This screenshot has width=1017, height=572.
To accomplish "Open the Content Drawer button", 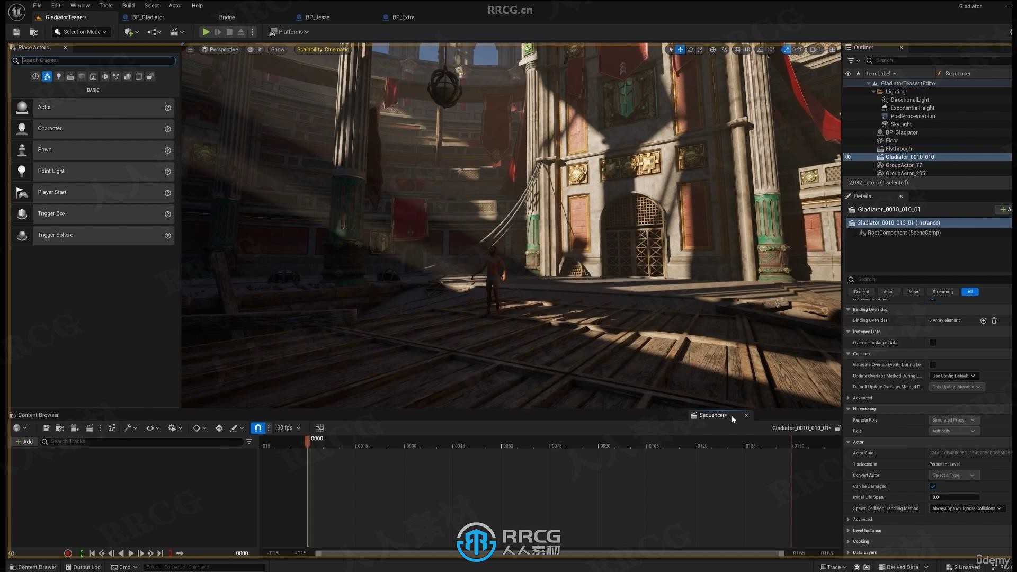I will [33, 567].
